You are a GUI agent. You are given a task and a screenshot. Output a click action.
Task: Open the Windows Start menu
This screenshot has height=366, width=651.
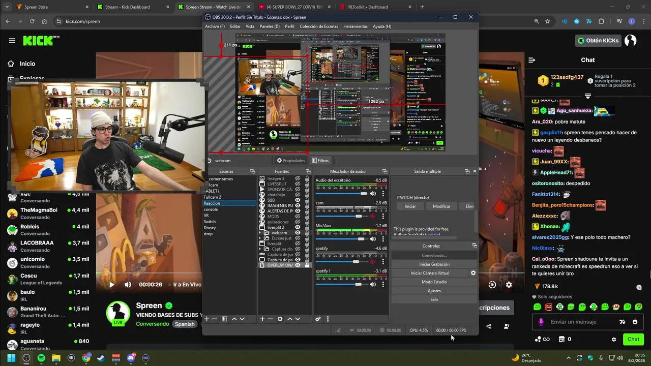pos(11,358)
